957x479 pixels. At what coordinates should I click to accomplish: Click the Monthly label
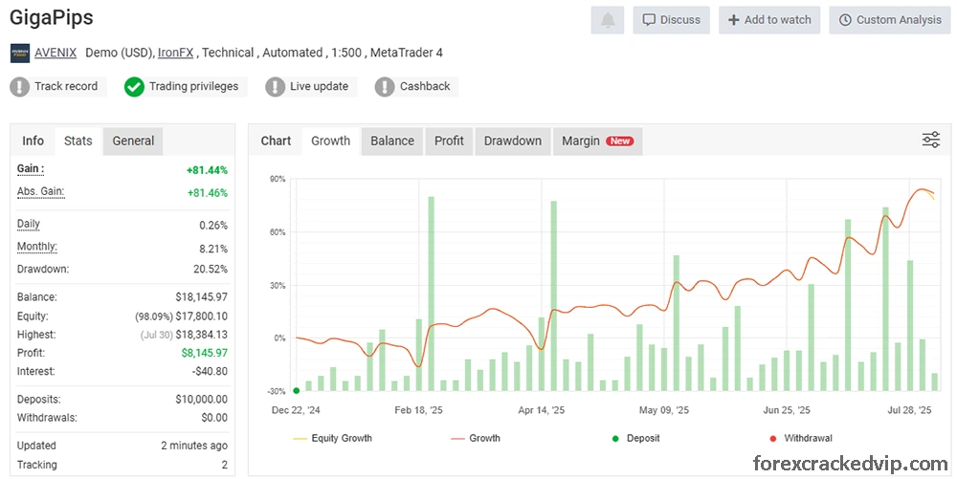[37, 247]
